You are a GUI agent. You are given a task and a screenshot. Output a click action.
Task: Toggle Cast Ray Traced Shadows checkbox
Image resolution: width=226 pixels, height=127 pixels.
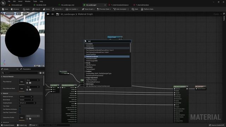point(20,113)
